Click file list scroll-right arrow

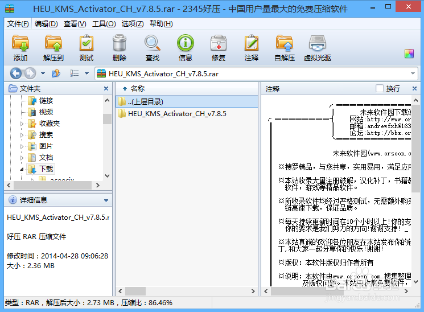[x=253, y=291]
